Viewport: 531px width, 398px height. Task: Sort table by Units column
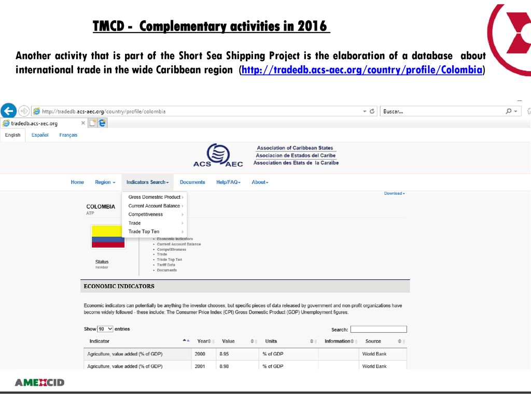288,341
